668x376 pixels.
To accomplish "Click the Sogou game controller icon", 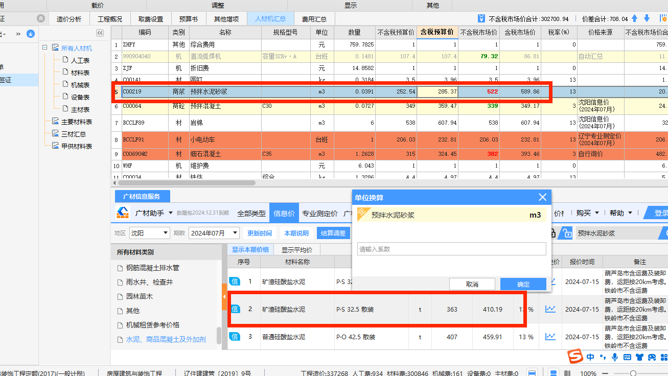I will (652, 357).
